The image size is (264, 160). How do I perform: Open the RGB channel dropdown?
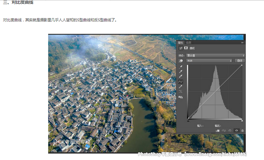click(209, 60)
